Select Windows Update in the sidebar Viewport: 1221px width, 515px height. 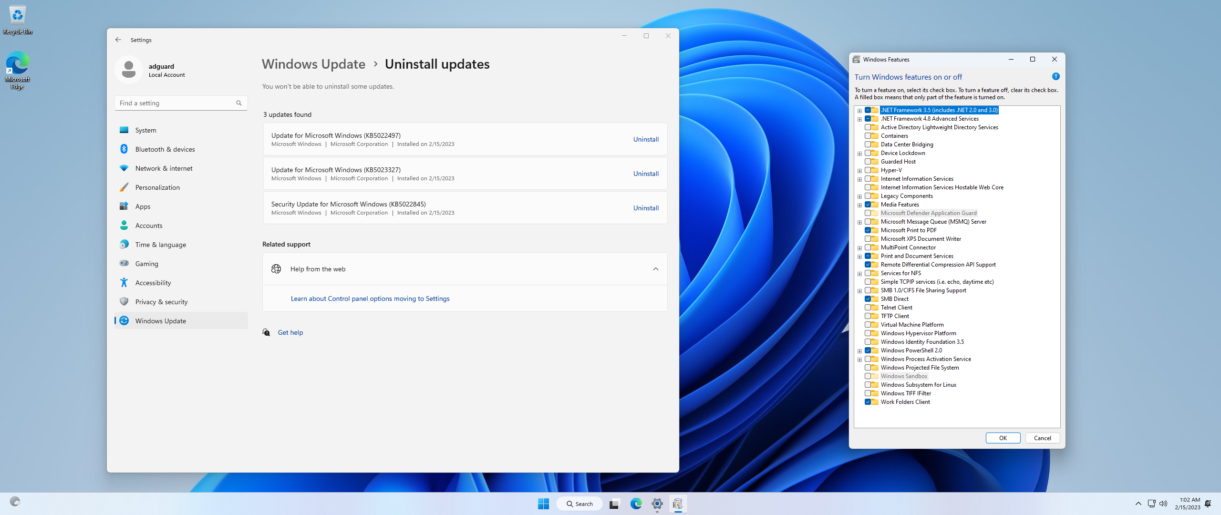pyautogui.click(x=181, y=321)
